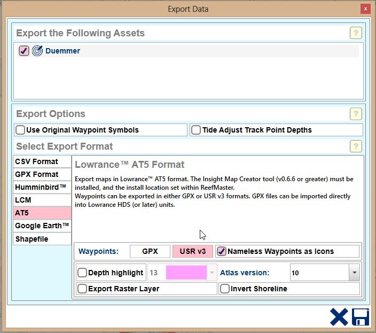Open help for Export Options section
Viewport: 376px width, 333px height.
[356, 114]
